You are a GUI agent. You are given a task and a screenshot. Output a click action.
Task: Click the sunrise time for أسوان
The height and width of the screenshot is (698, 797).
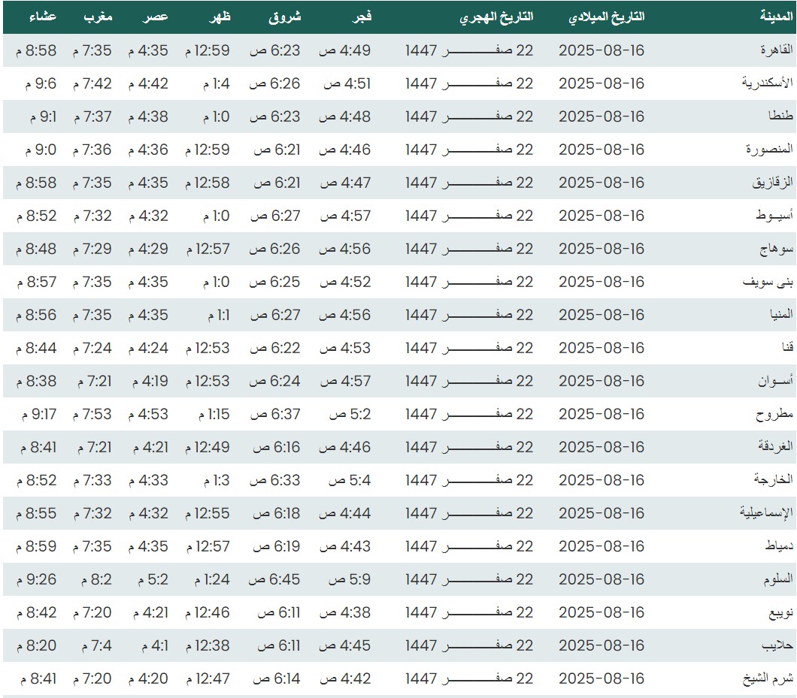275,381
